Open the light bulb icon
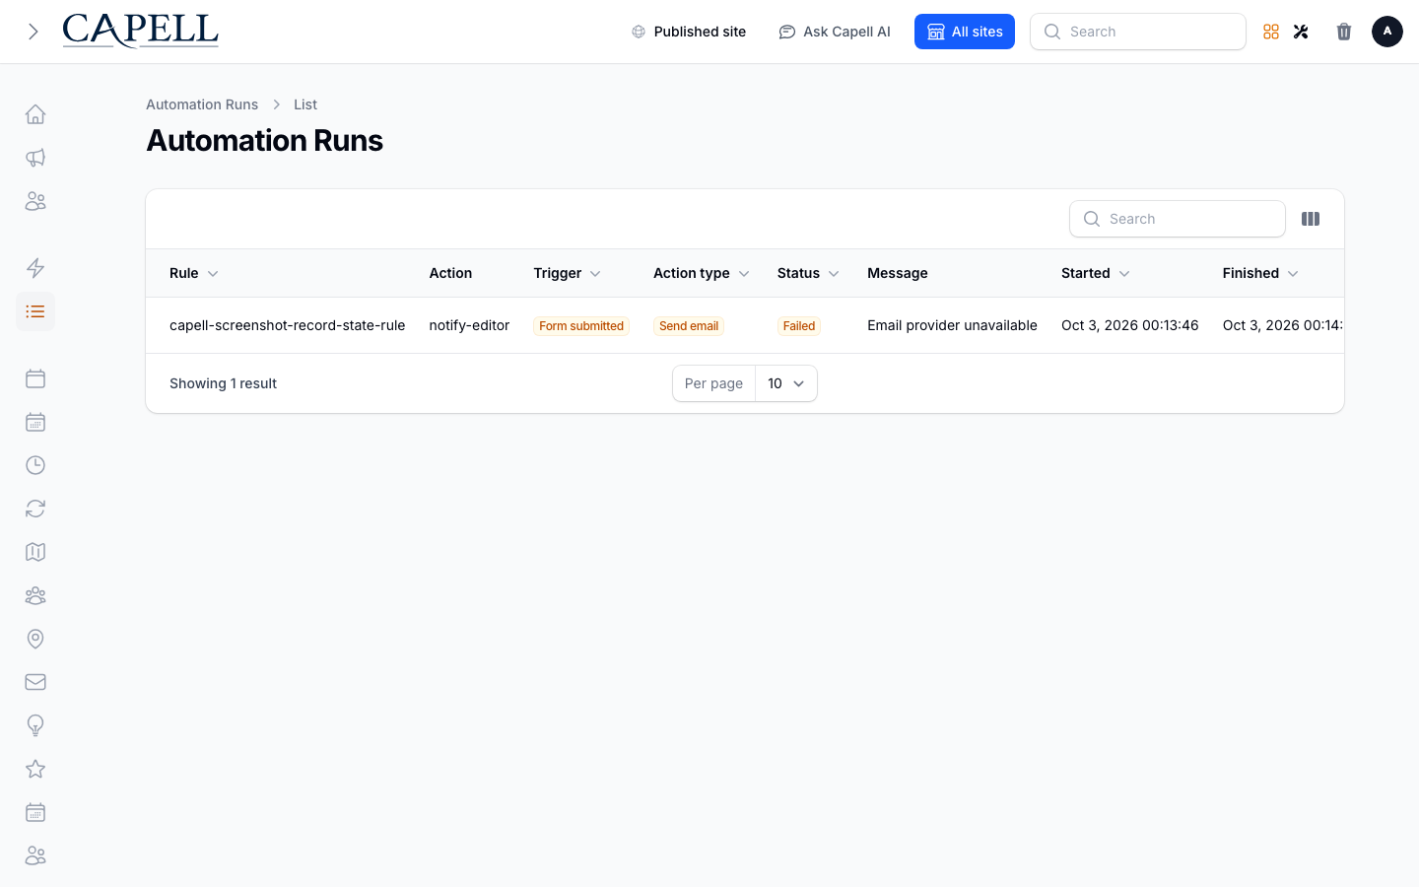This screenshot has width=1419, height=887. (35, 725)
